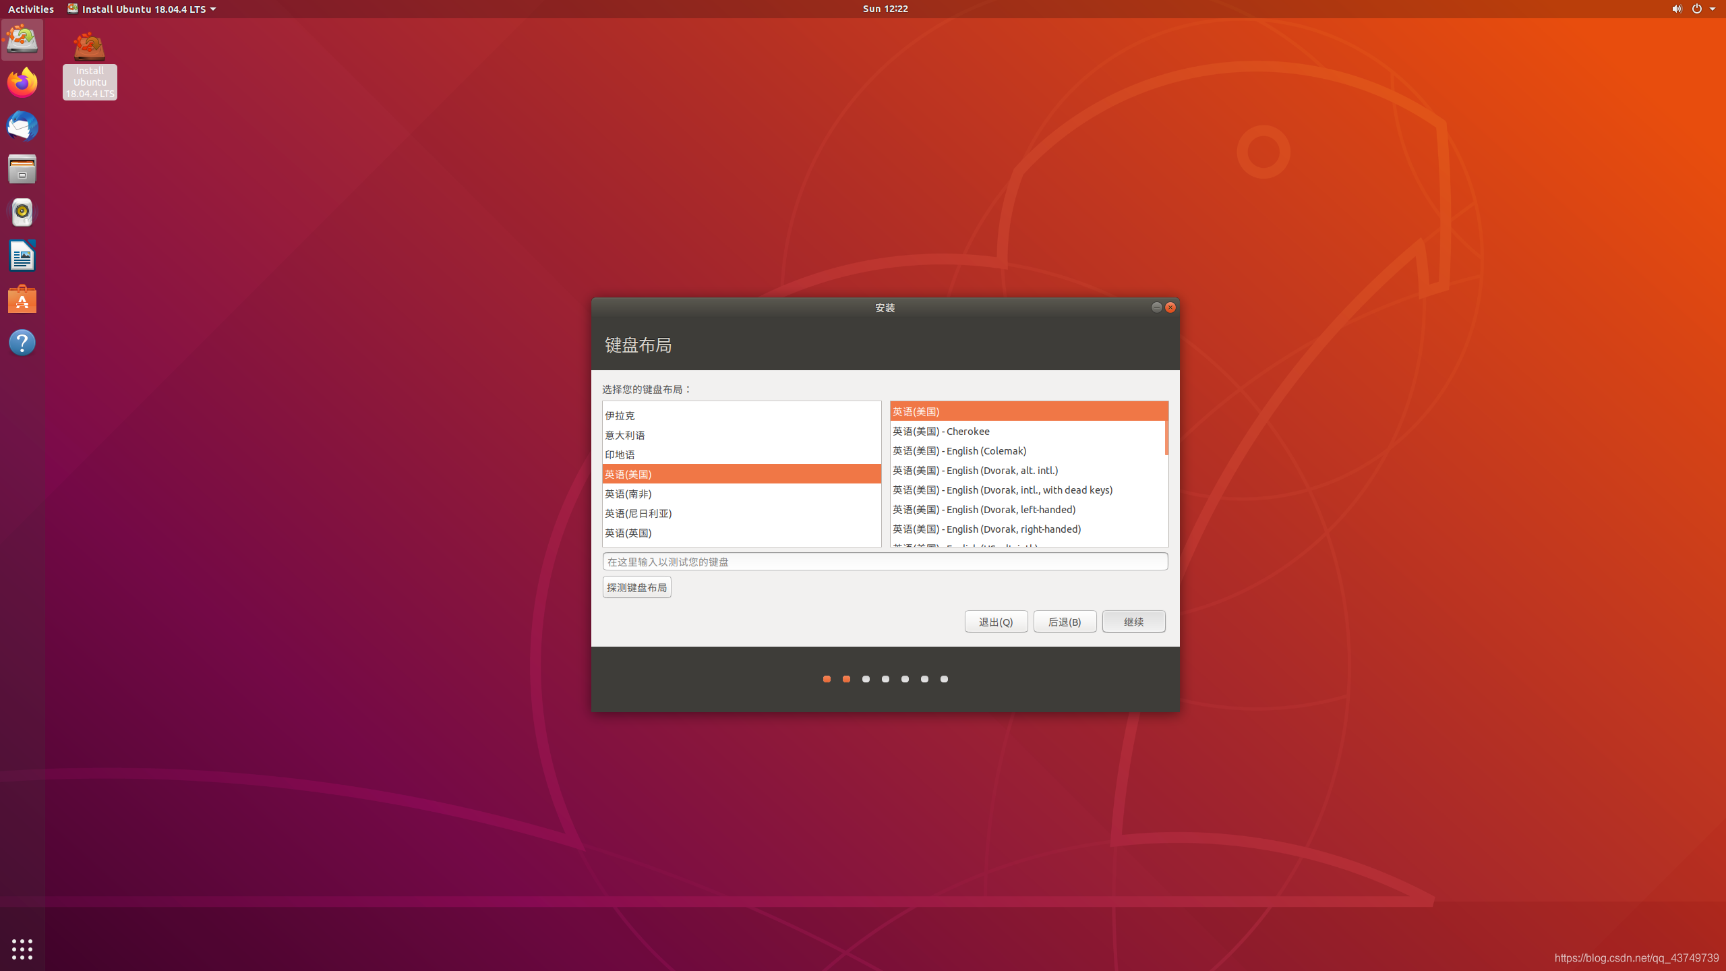Viewport: 1726px width, 971px height.
Task: Open the Help icon in the dock
Action: [22, 343]
